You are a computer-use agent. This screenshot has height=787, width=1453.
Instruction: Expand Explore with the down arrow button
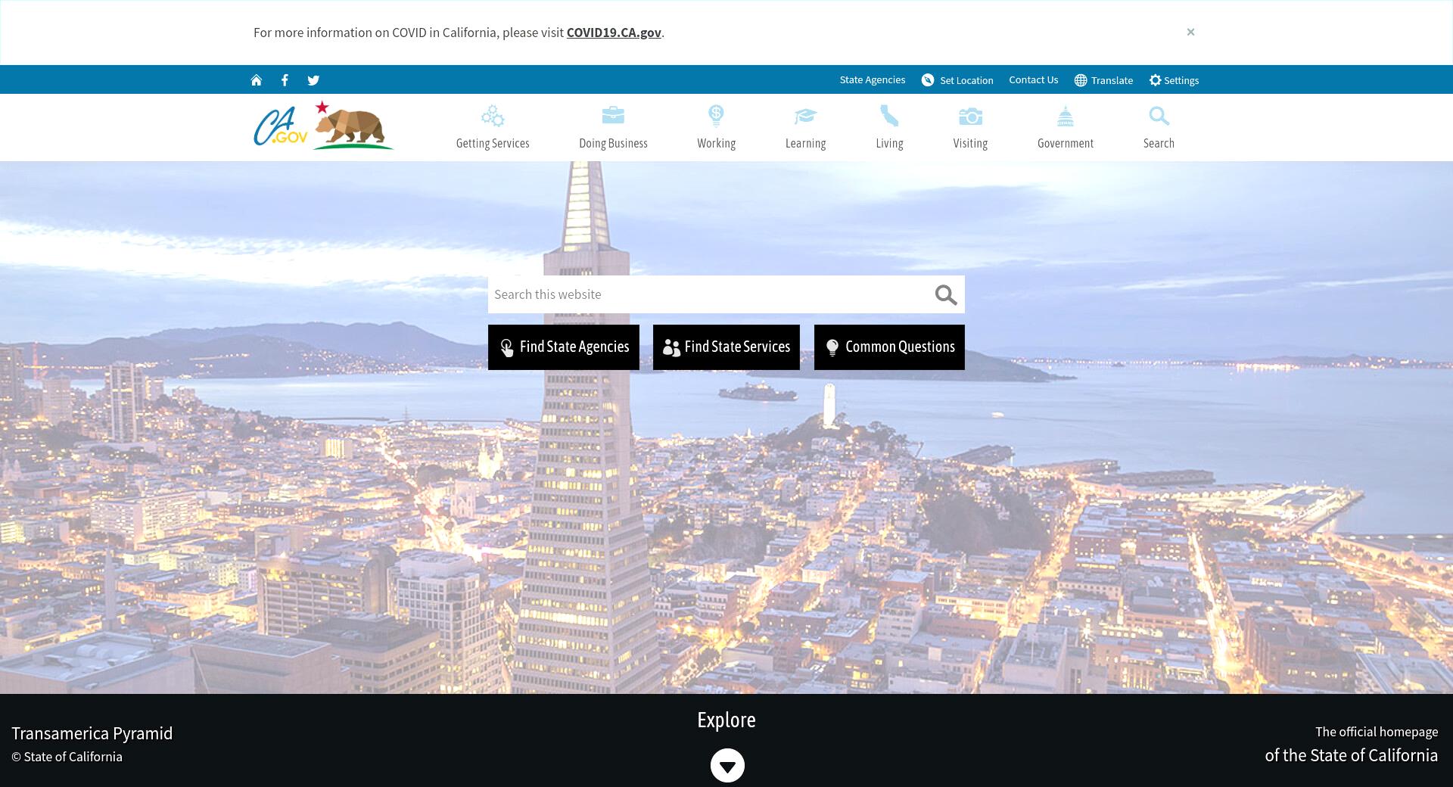(727, 765)
